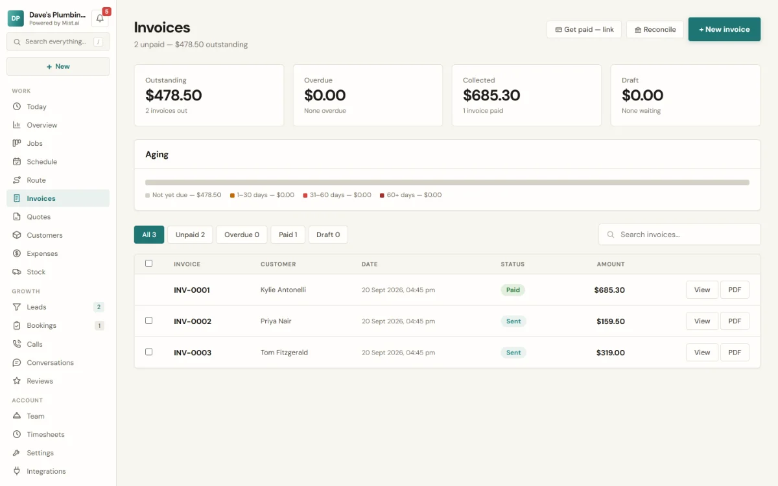Click customer name Priya Nair
This screenshot has width=778, height=486.
[276, 321]
